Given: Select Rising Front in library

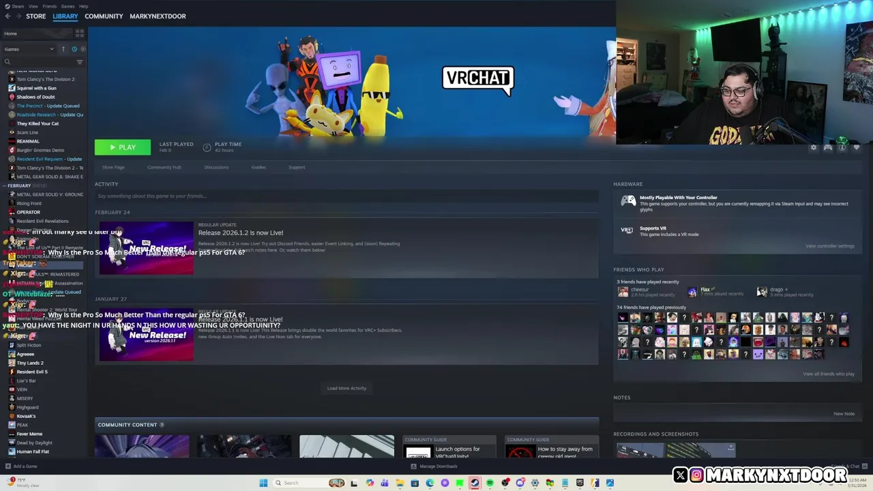Looking at the screenshot, I should coord(29,203).
